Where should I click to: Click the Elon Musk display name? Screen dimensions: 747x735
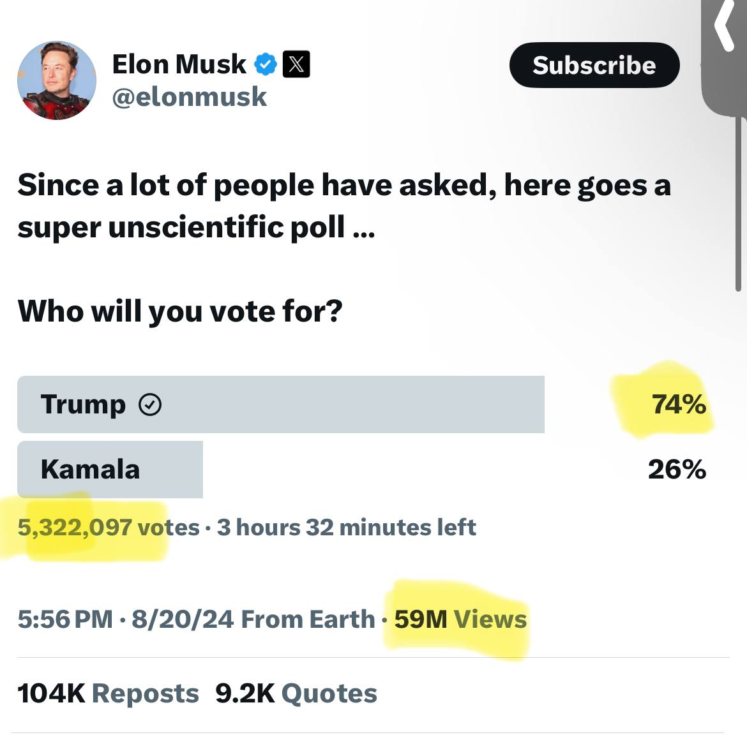[179, 64]
